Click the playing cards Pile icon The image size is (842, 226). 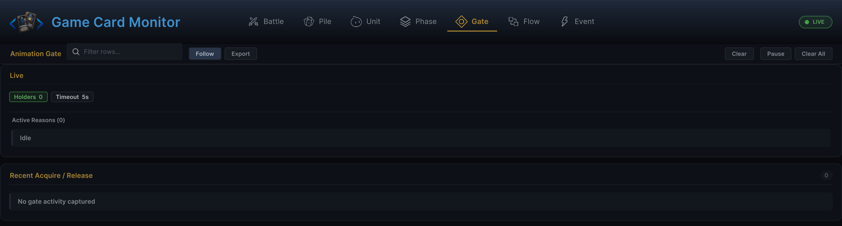tap(309, 22)
